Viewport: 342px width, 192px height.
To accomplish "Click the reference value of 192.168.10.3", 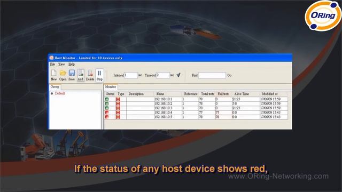I will [x=183, y=108].
